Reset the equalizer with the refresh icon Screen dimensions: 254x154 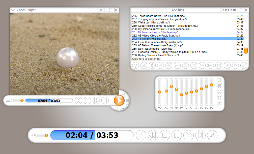point(219,91)
